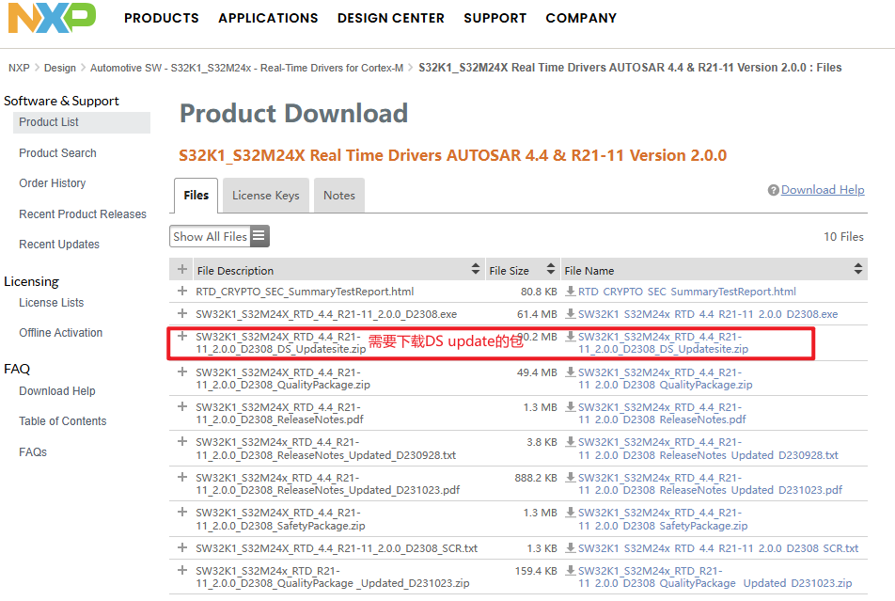Viewport: 895px width, 601px height.
Task: Expand the DS_Updatesite.zip file row
Action: tap(182, 336)
